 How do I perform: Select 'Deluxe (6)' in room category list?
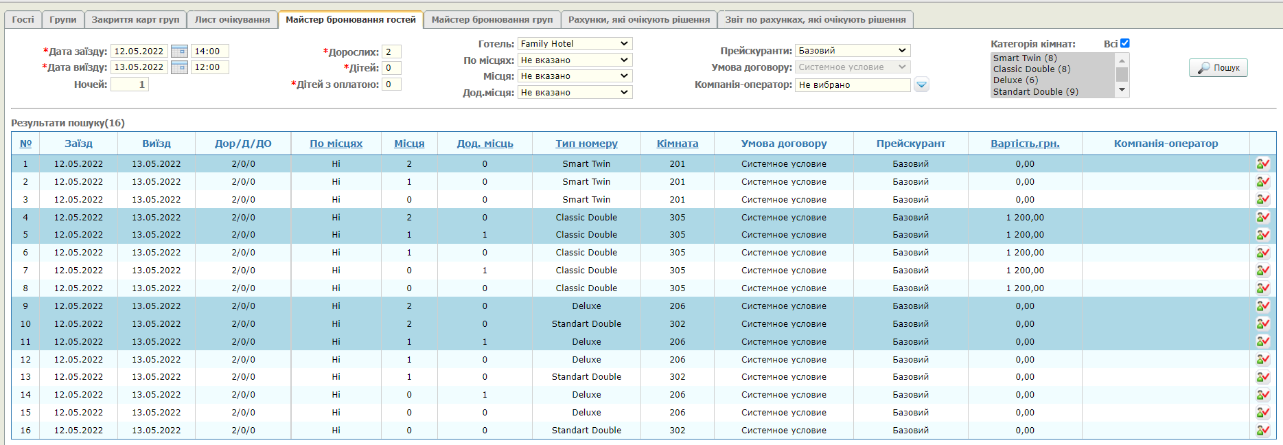[1015, 80]
